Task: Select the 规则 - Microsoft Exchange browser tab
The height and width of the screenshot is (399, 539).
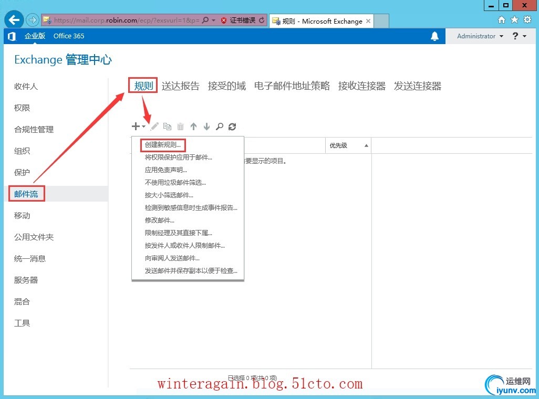Action: pyautogui.click(x=321, y=21)
